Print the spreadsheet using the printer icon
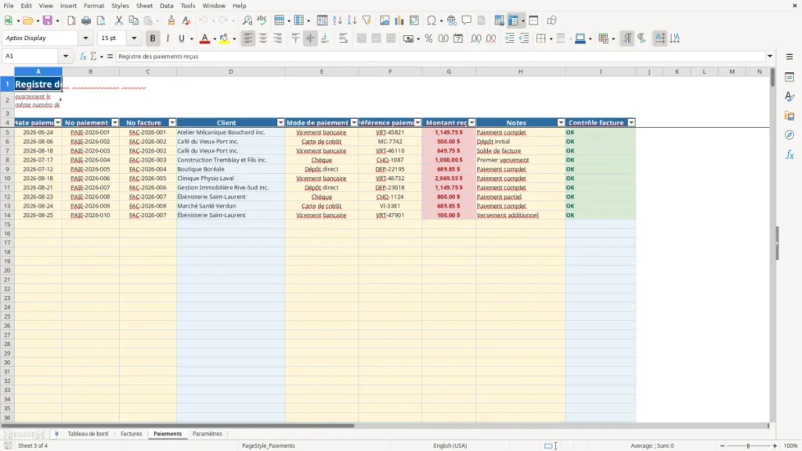This screenshot has height=451, width=802. [86, 20]
